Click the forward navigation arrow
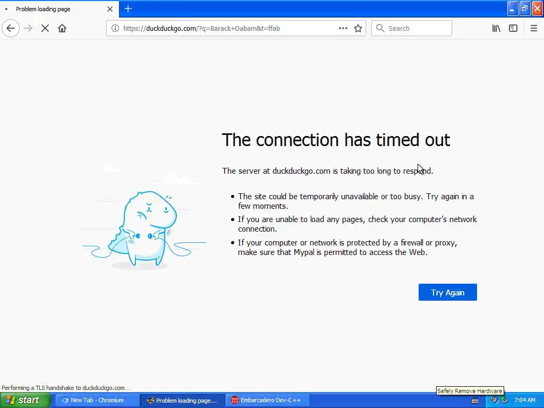 (x=28, y=28)
